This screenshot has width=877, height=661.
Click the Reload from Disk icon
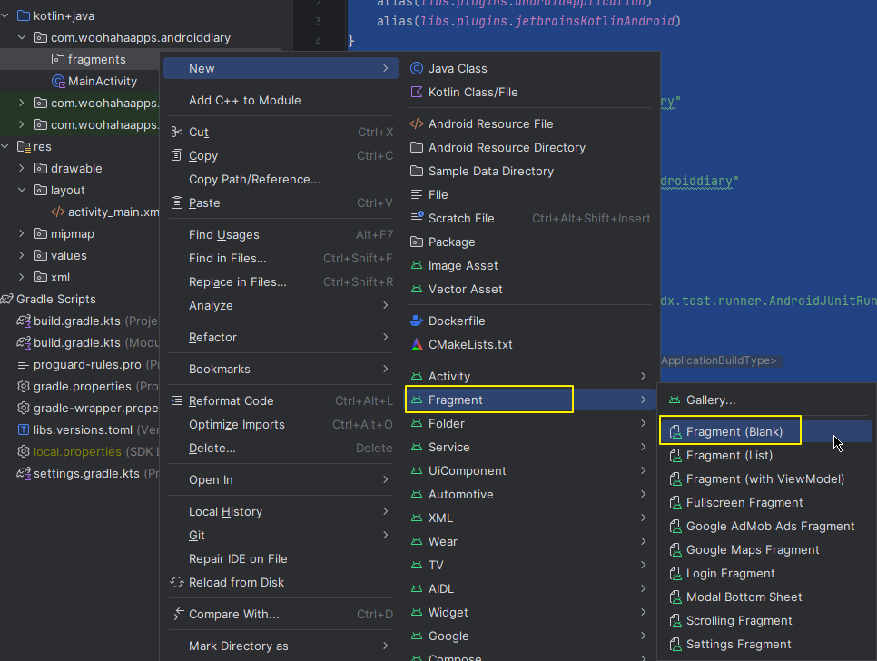pyautogui.click(x=177, y=582)
